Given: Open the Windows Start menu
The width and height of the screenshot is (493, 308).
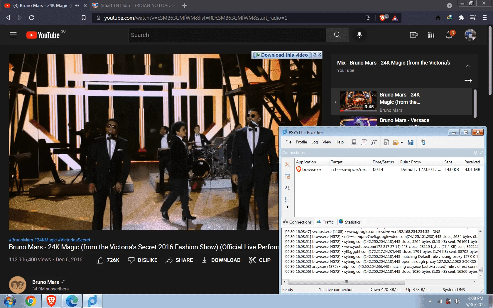Looking at the screenshot, I should 10,301.
